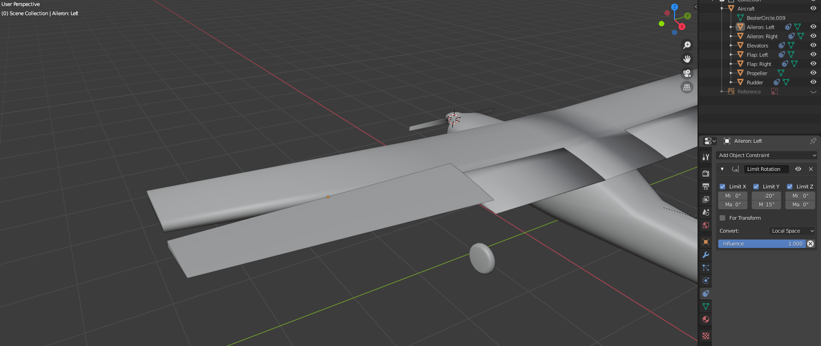Expand the Propeller tree item
Image resolution: width=821 pixels, height=346 pixels.
coord(731,73)
